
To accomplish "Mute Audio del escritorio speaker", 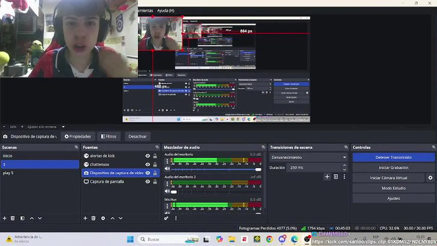I will (x=167, y=169).
